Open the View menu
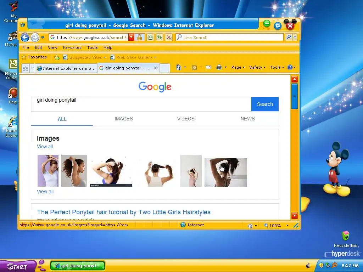 pos(52,47)
